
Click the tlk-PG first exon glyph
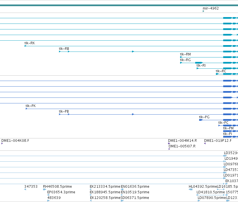click(x=201, y=120)
